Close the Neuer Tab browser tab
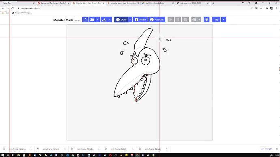The image size is (280, 157). (x=34, y=3)
